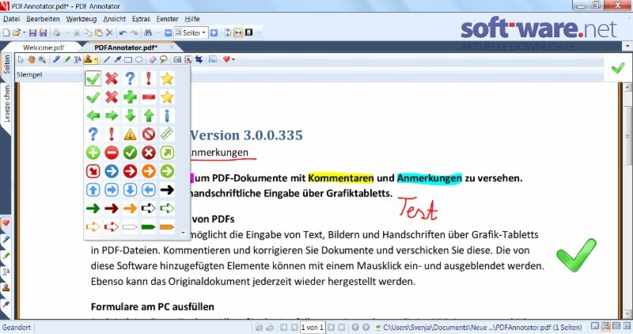Viewport: 633px width, 334px height.
Task: Open the Ansicht menu
Action: [114, 19]
